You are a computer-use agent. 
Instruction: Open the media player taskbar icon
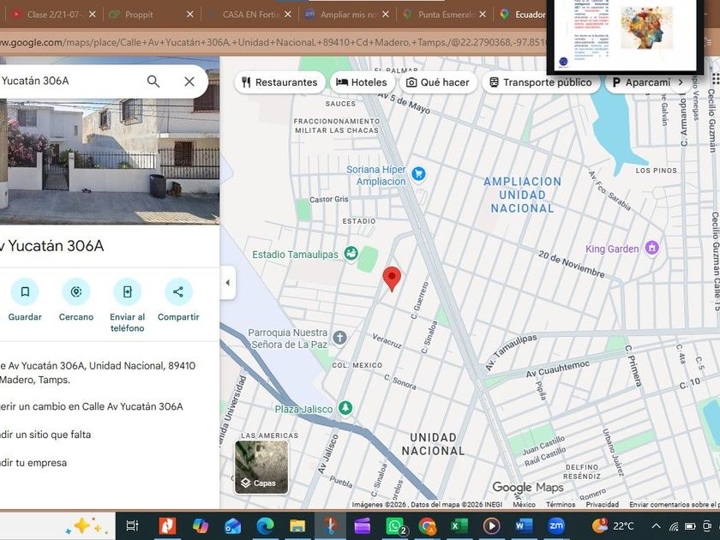pos(491,525)
